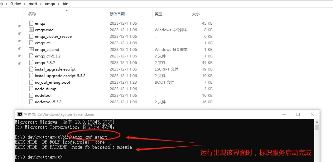Click no_dot_erlang.boot file name

click(x=53, y=82)
